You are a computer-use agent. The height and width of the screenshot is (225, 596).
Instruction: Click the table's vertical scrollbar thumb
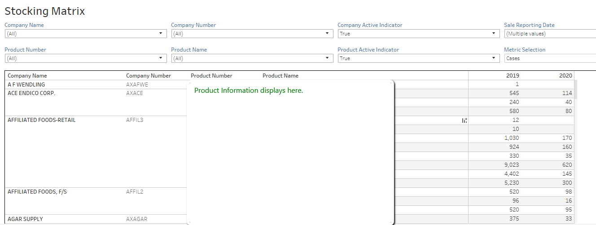(576, 89)
